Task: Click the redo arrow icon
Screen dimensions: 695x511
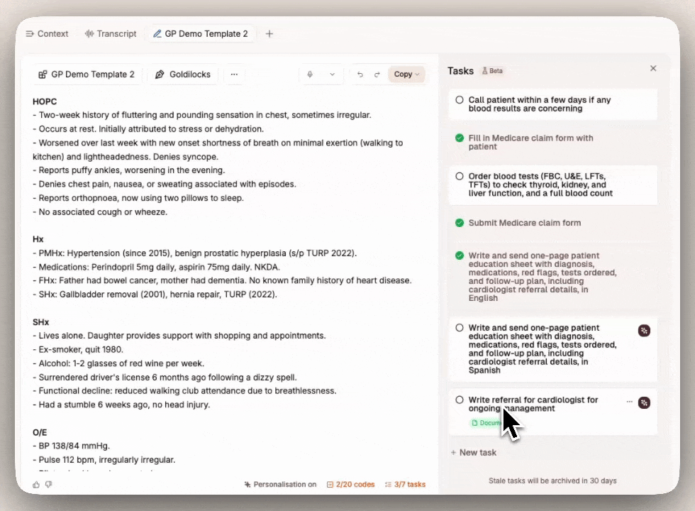Action: 376,74
